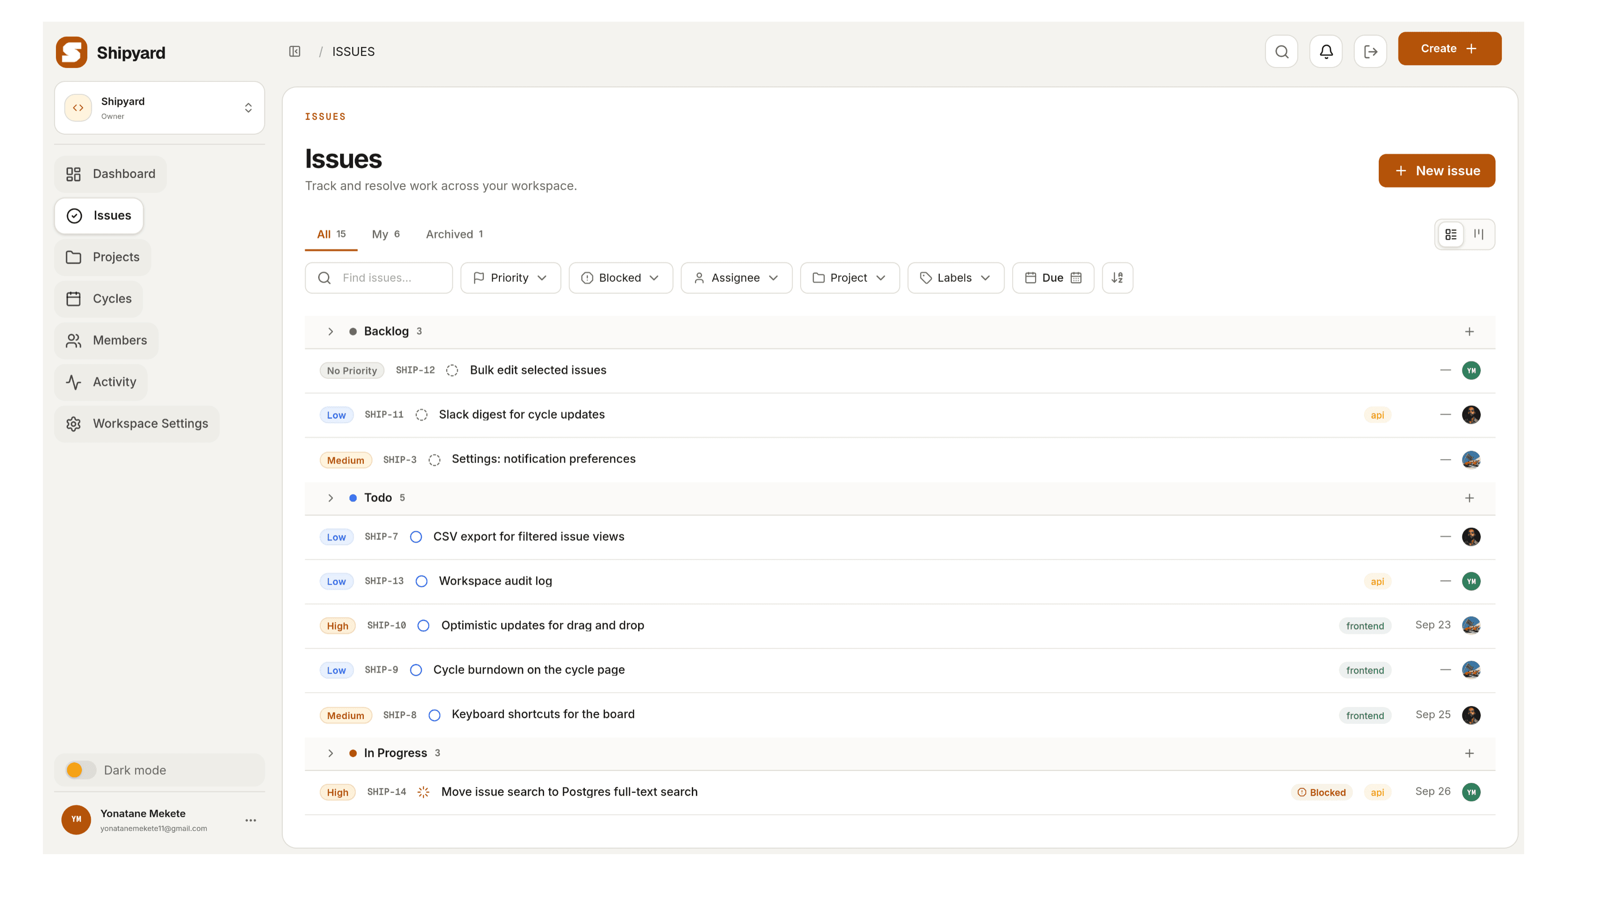1611x906 pixels.
Task: Switch to board view layout
Action: click(1479, 234)
